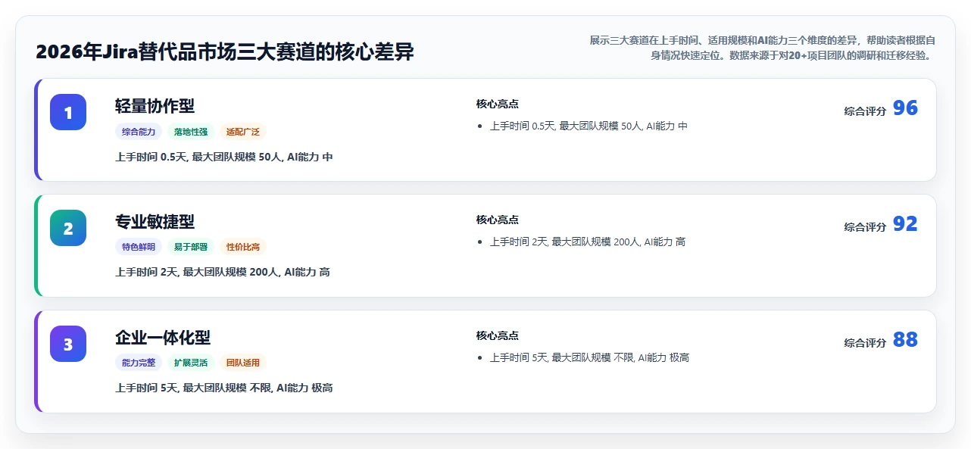Click the number 2 rank badge

pos(68,228)
